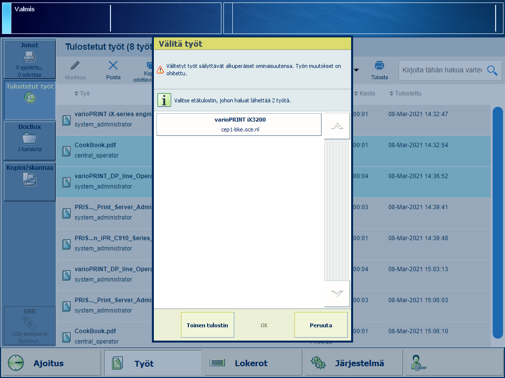Click the search input field
505x378 pixels.
[442, 70]
